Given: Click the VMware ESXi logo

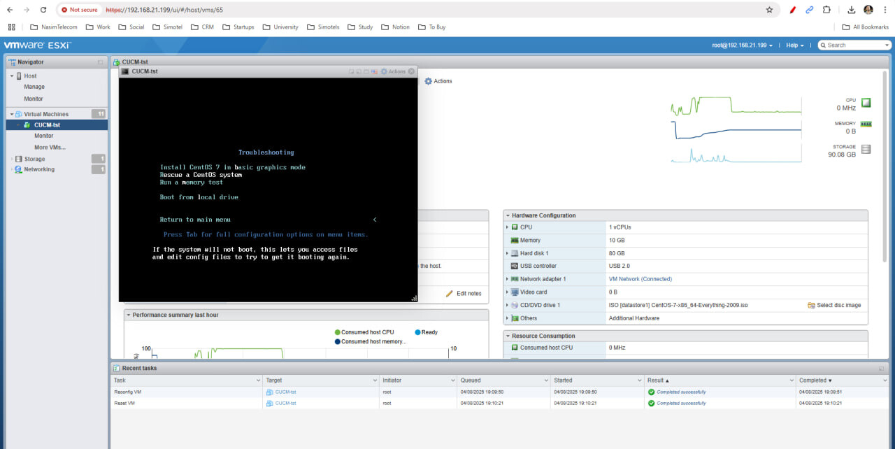Looking at the screenshot, I should (37, 45).
